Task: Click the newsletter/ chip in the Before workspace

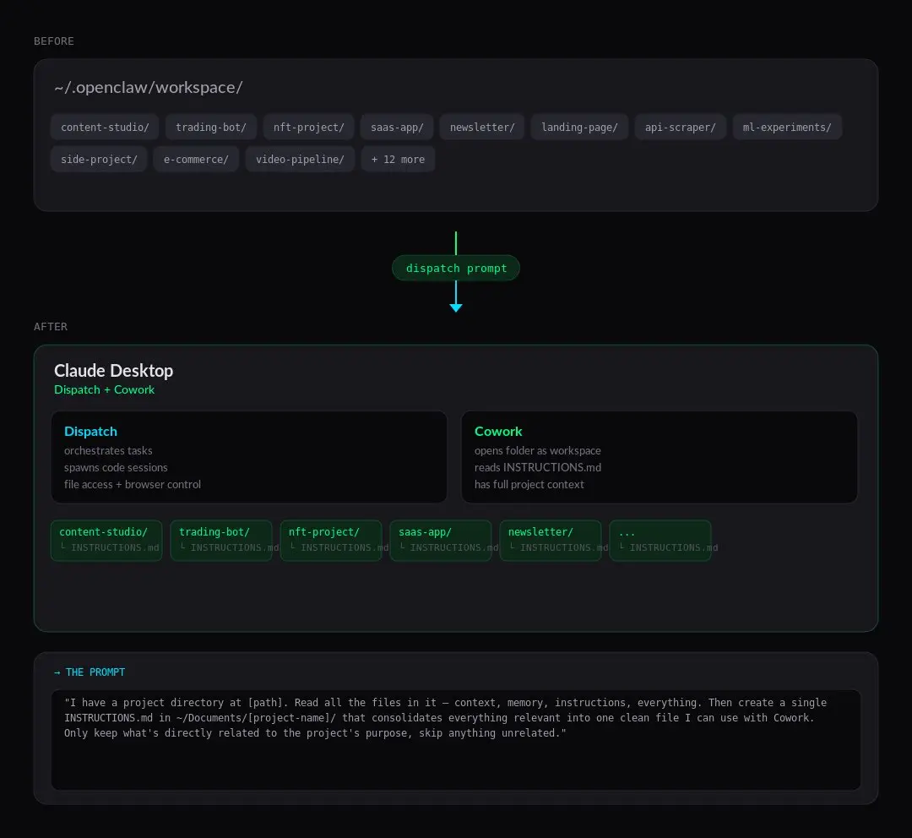Action: coord(481,127)
